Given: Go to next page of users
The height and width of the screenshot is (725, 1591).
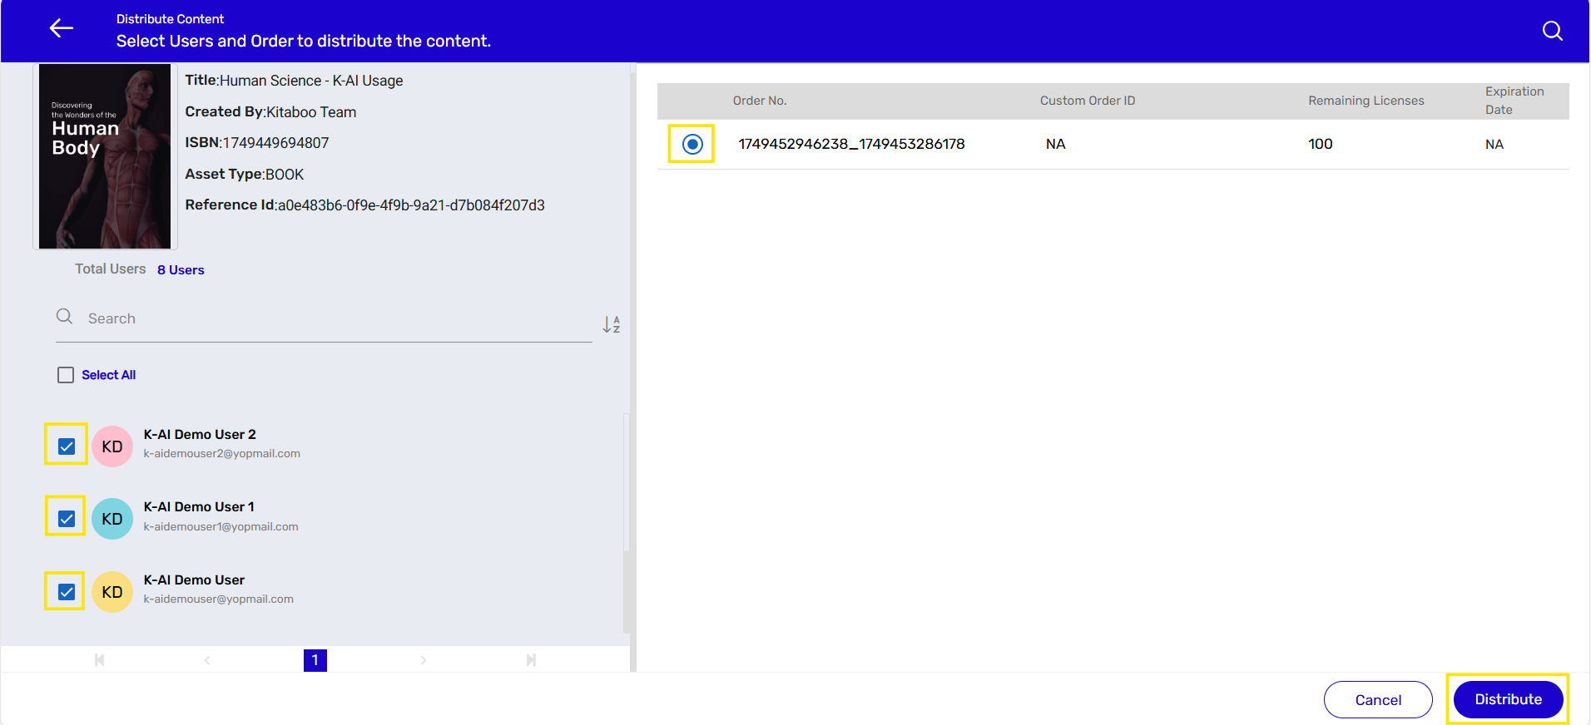Looking at the screenshot, I should click(x=424, y=660).
